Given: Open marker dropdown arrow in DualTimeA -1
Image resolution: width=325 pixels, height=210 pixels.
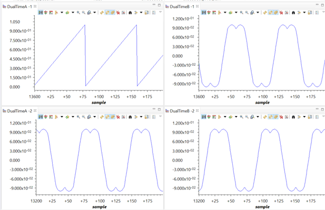Looking at the screenshot, I should [62, 13].
